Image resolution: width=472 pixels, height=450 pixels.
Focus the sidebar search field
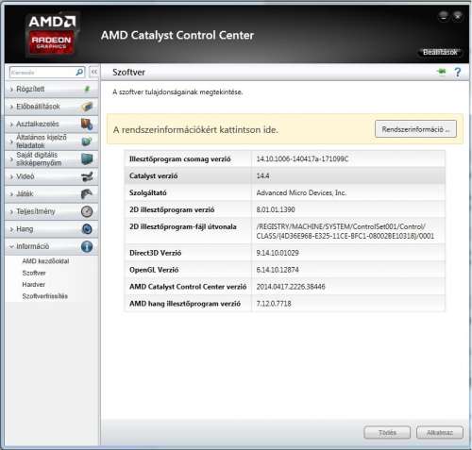tap(42, 73)
